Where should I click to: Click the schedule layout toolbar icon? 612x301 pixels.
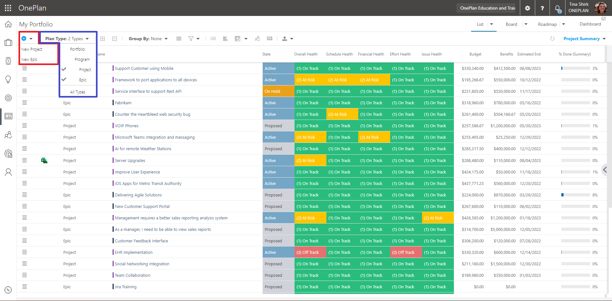click(237, 39)
